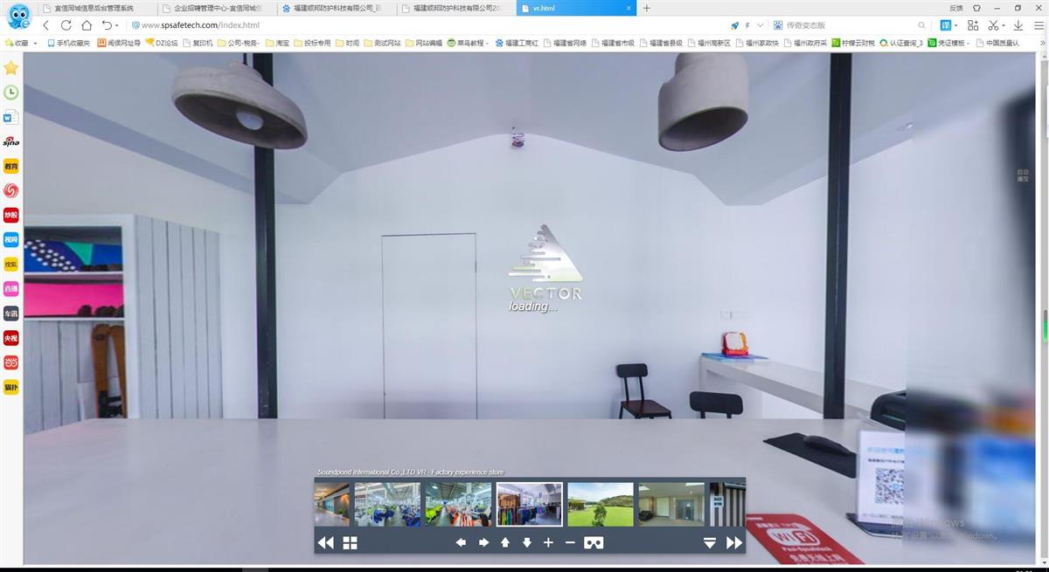This screenshot has width=1049, height=572.
Task: Open the Sina icon in sidebar
Action: 10,141
